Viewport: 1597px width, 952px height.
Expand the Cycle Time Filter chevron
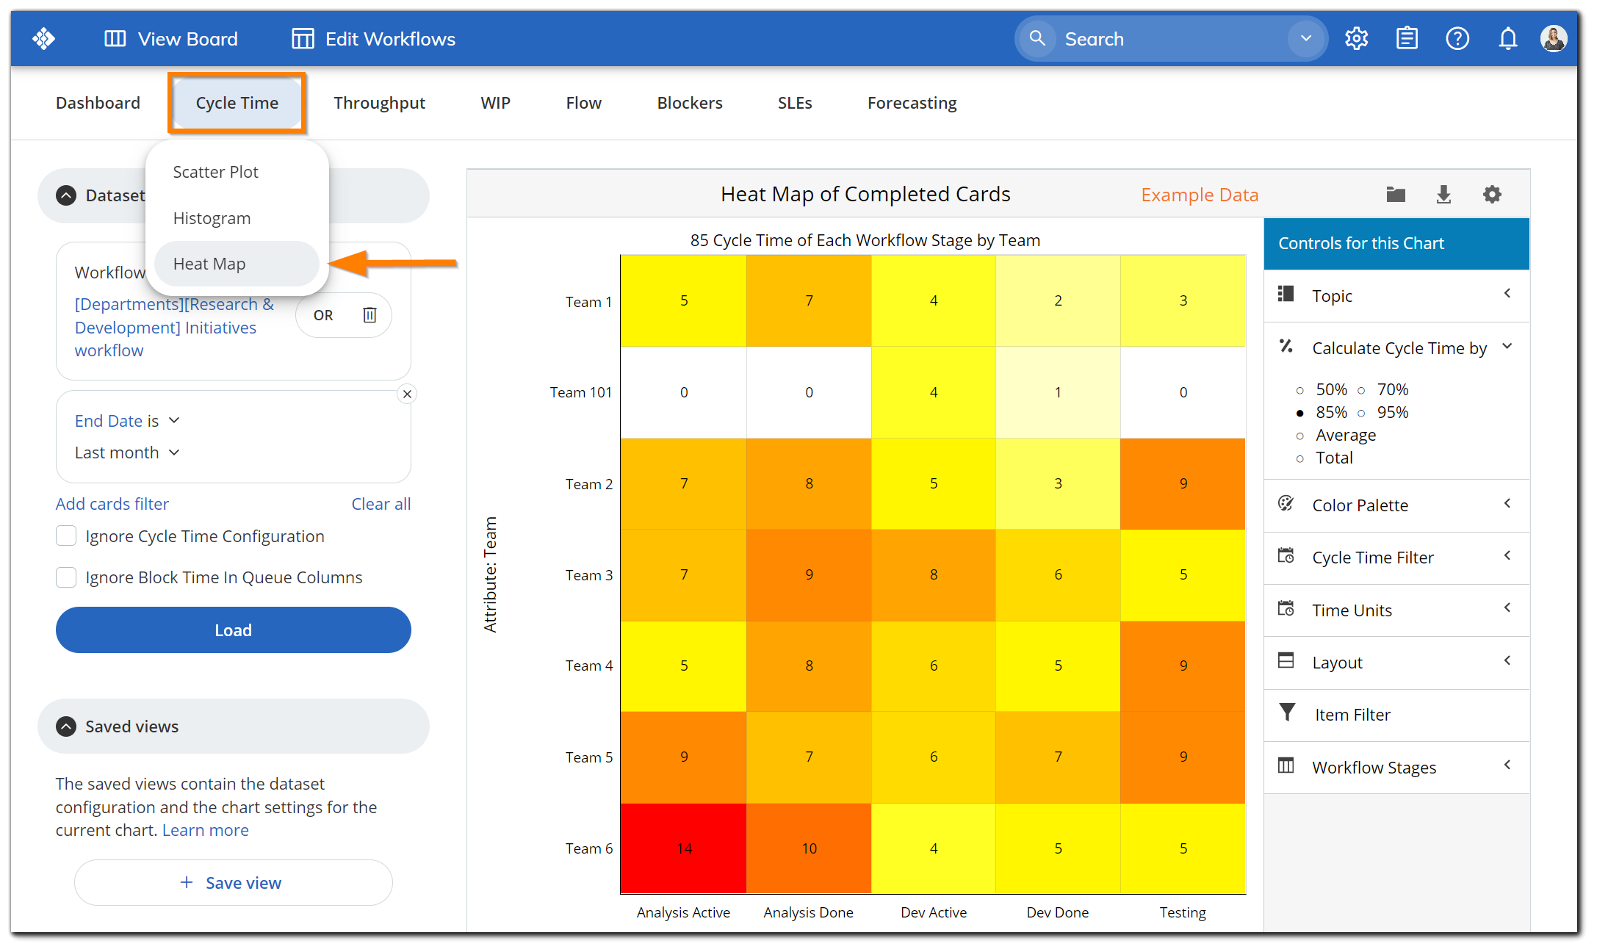pyautogui.click(x=1507, y=556)
